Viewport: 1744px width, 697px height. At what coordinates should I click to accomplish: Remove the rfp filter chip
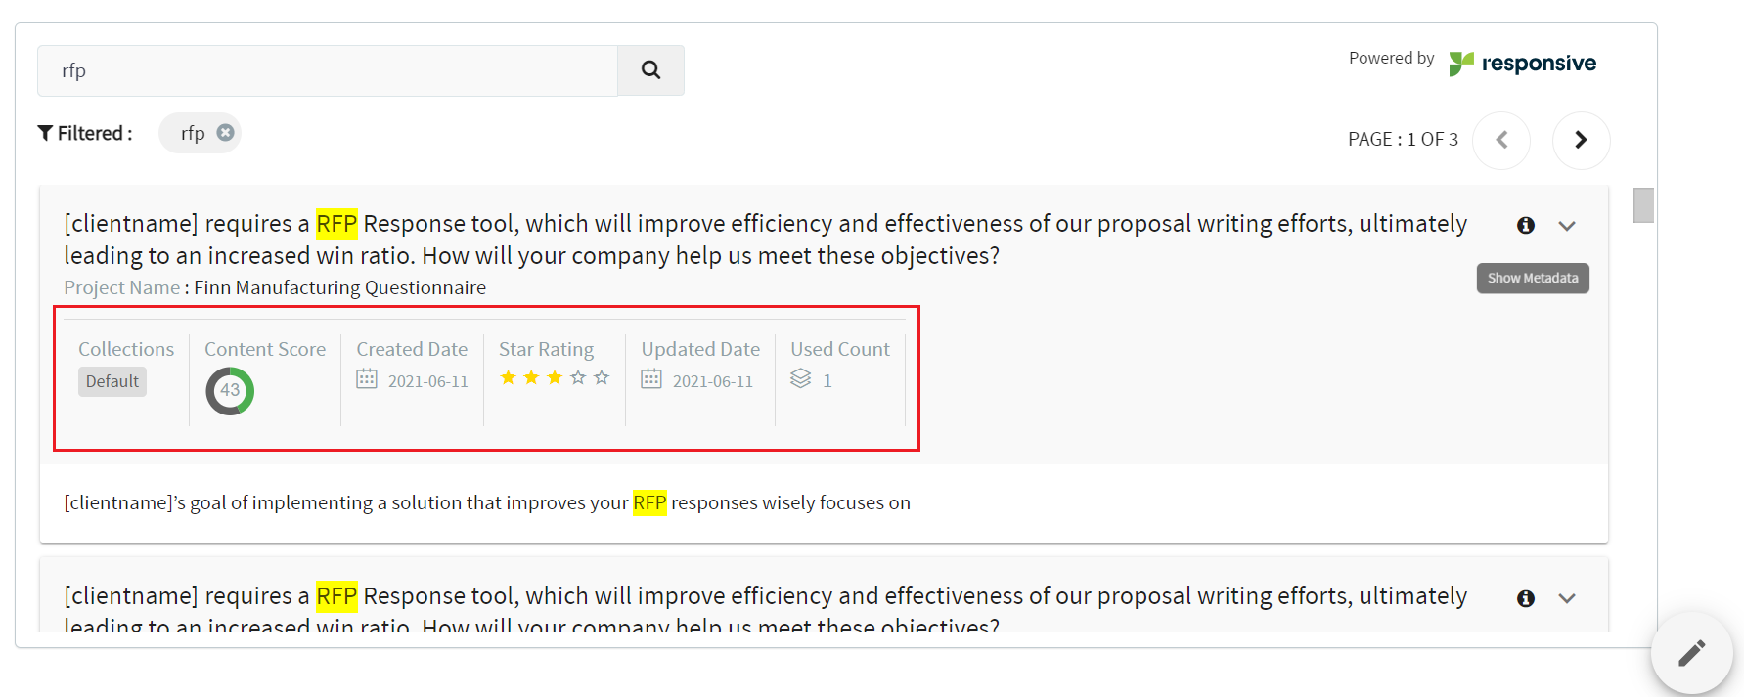pyautogui.click(x=225, y=133)
